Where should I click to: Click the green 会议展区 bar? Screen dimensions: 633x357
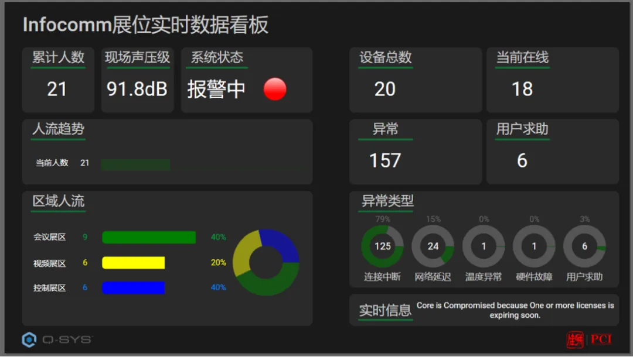click(149, 238)
